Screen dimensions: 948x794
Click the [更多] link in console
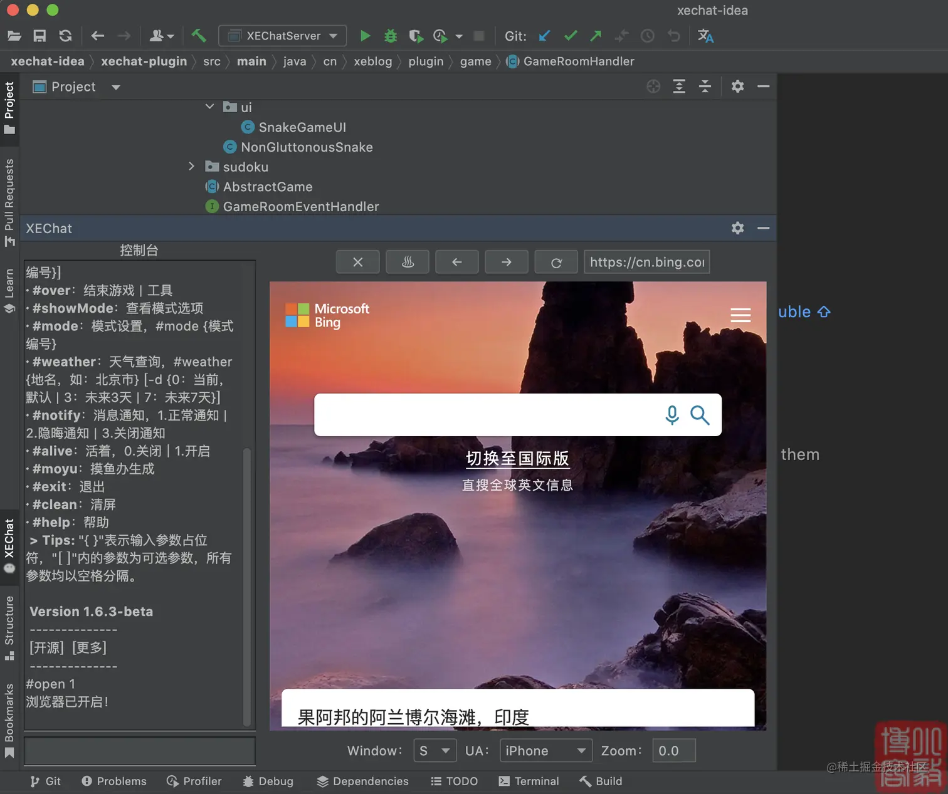[89, 647]
